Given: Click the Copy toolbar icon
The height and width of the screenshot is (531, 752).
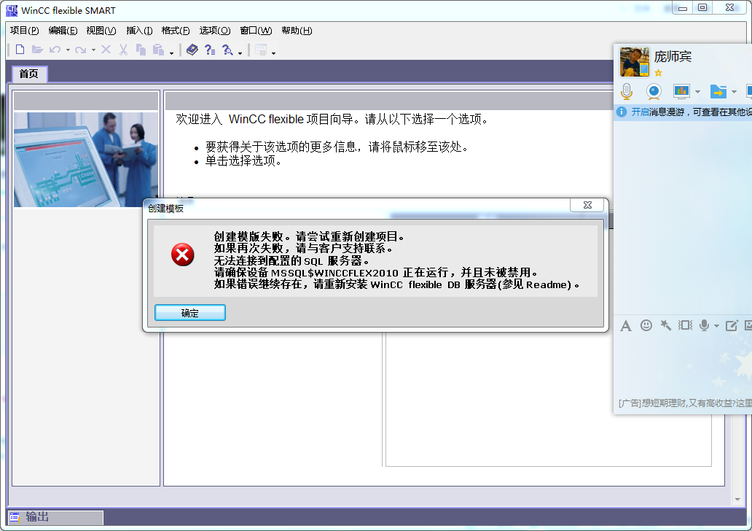Looking at the screenshot, I should point(141,50).
